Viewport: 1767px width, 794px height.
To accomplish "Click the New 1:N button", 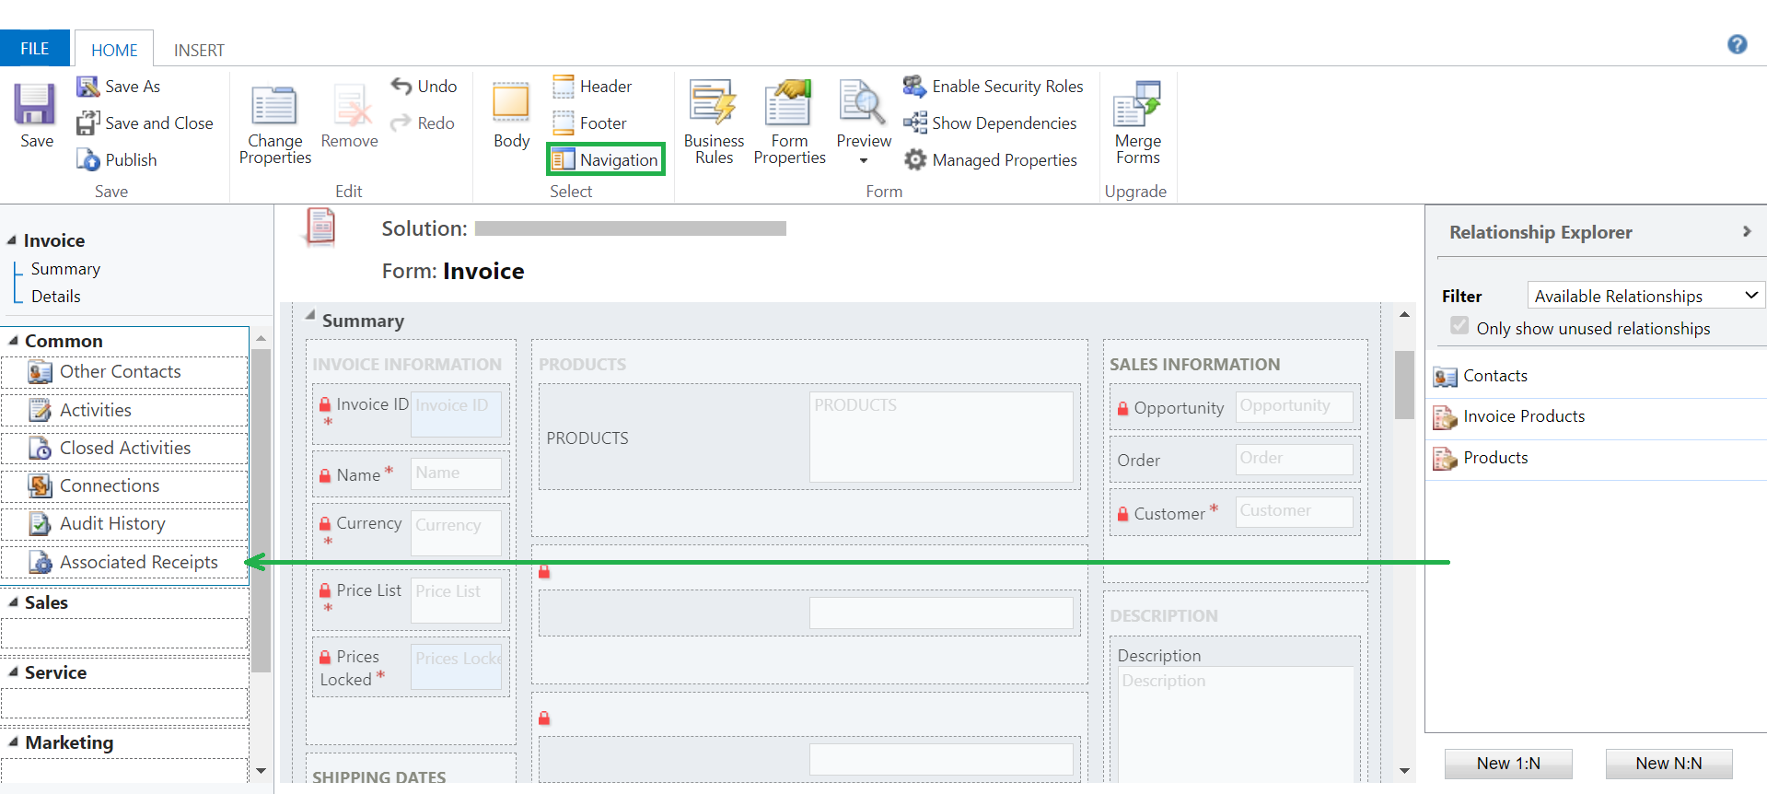I will (x=1507, y=764).
